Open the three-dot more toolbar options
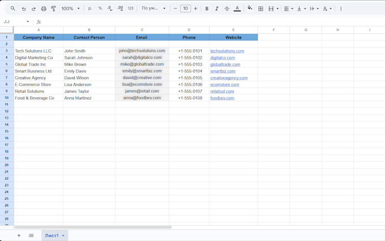Screen dimensions: 385x241 pyautogui.click(x=341, y=8)
